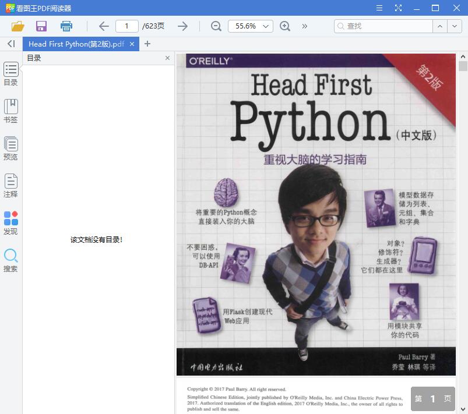Click the vertical scrollbar thumb
468x414 pixels.
coord(463,66)
